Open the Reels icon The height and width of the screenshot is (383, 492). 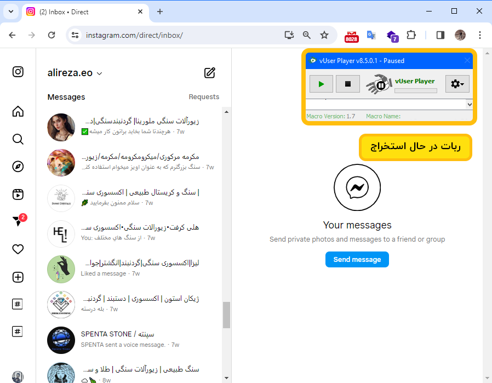click(x=18, y=194)
